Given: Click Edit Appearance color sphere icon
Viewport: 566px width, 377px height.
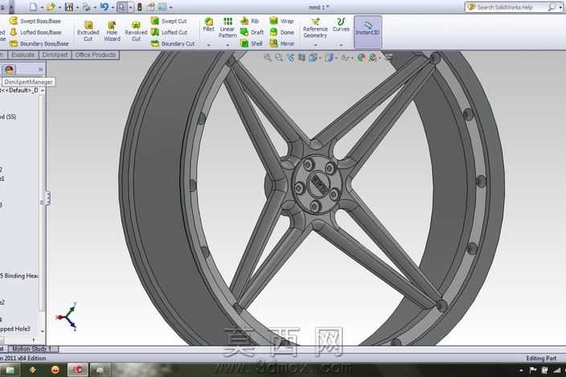Looking at the screenshot, I should pyautogui.click(x=361, y=57).
